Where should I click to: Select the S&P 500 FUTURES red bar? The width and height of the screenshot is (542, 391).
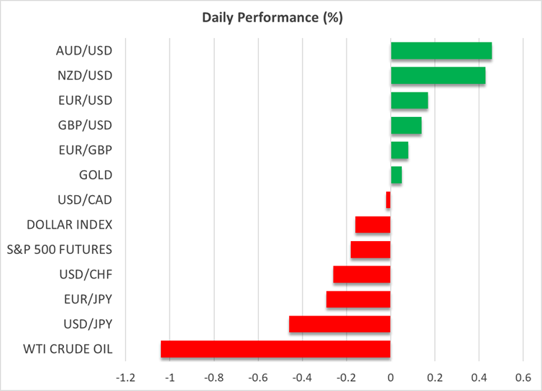click(x=370, y=250)
